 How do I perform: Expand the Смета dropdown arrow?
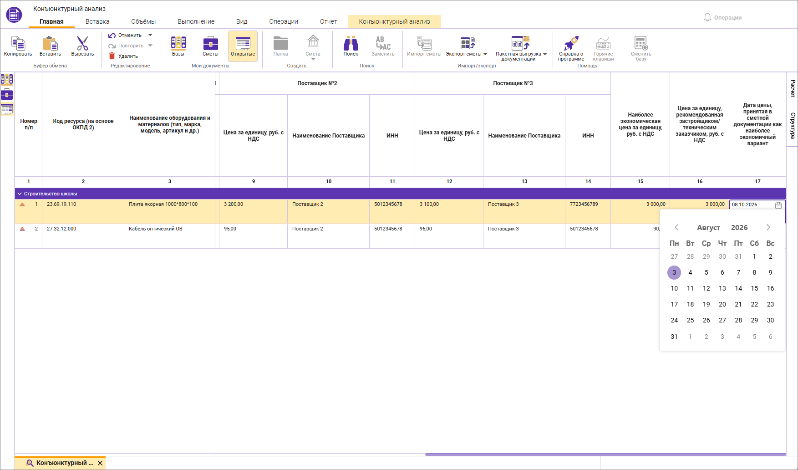(x=313, y=59)
